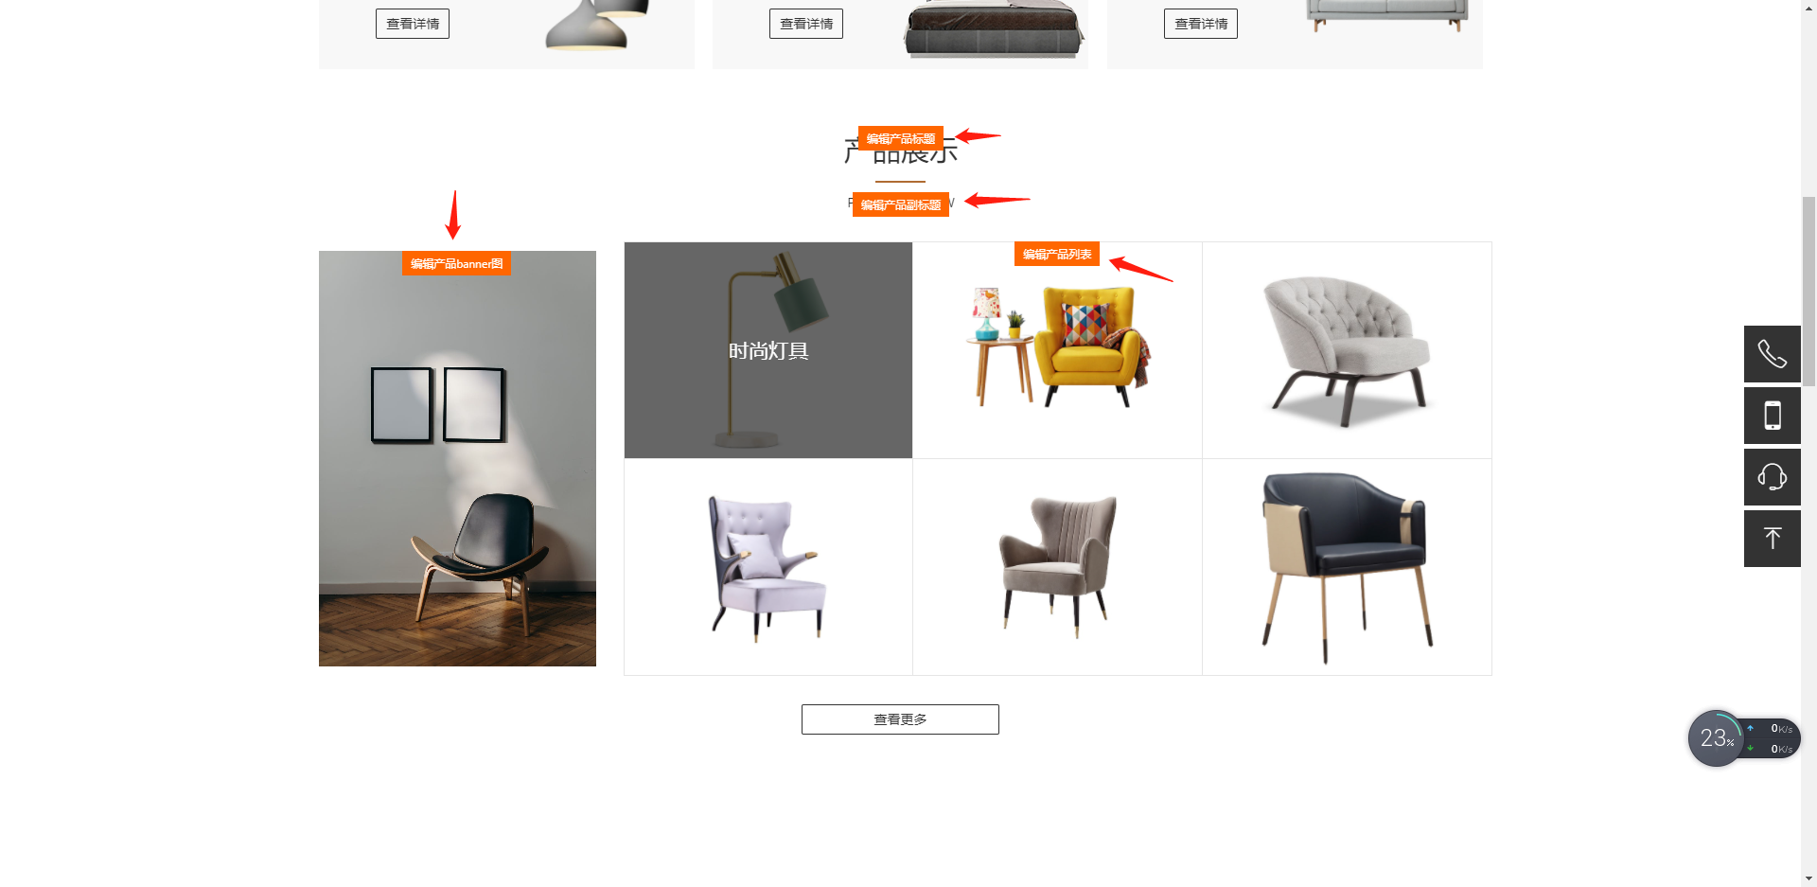Click the product banner image with black chair
The image size is (1817, 887).
457,458
